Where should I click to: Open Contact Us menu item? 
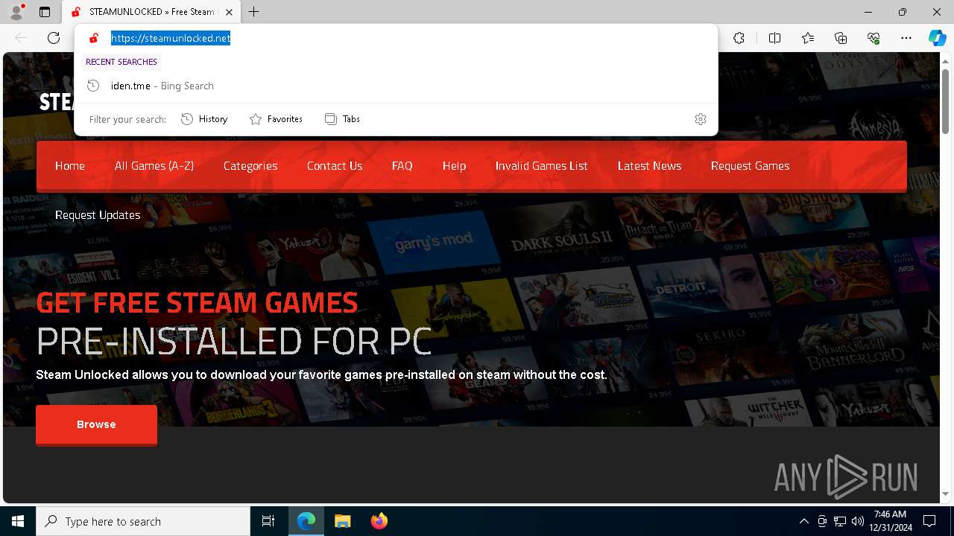tap(335, 166)
